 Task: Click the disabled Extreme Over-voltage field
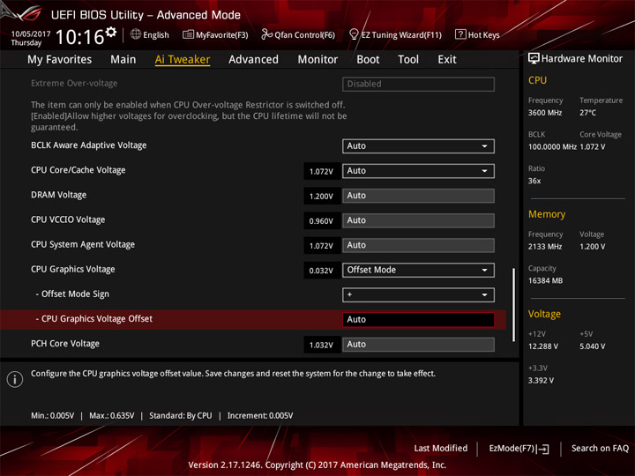(x=418, y=84)
